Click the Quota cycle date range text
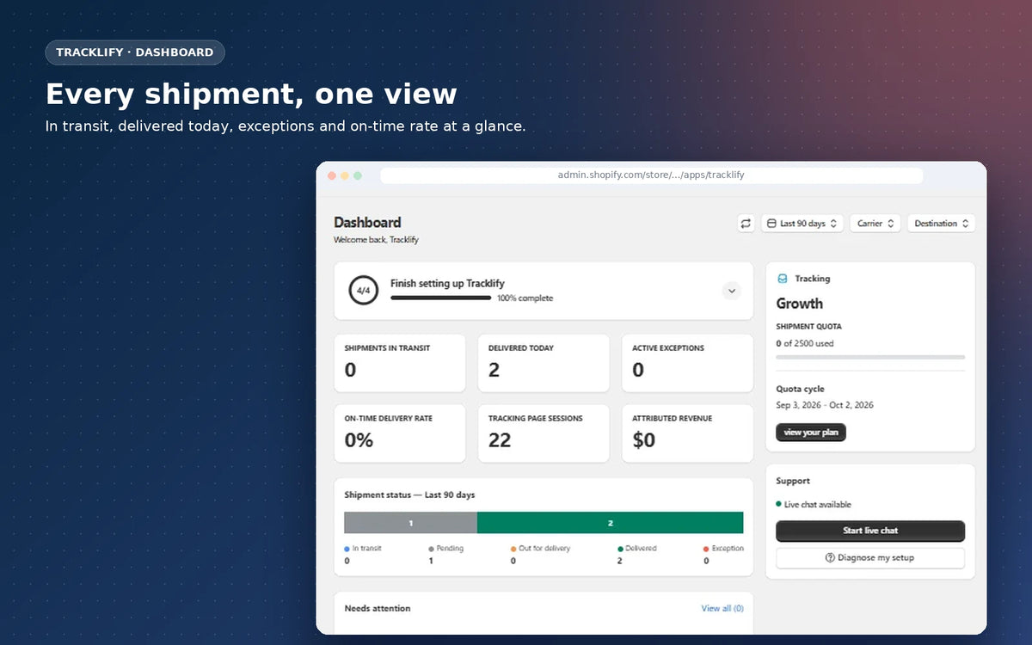Image resolution: width=1032 pixels, height=645 pixels. [825, 405]
